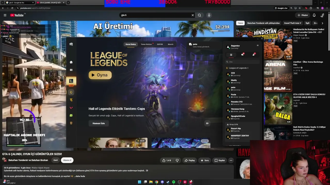Screen dimensions: 330x185
Task: Click the Kaydet save button
Action: pos(220,160)
